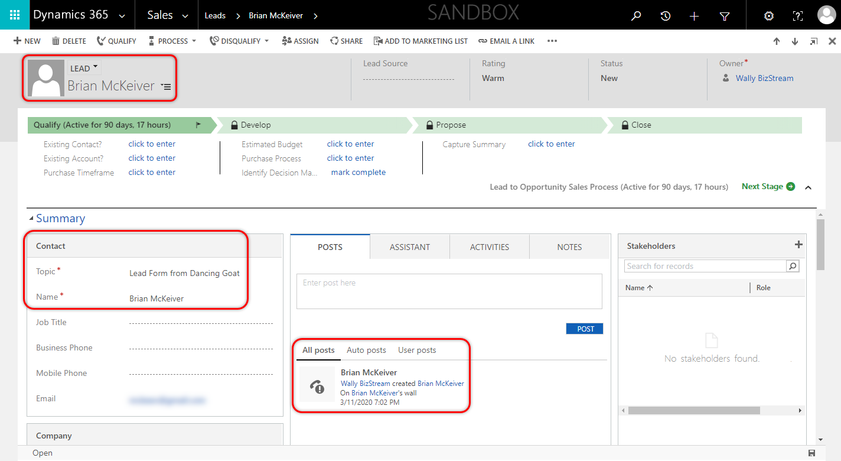Expand the Sales area dropdown
The image size is (841, 461).
click(x=185, y=17)
